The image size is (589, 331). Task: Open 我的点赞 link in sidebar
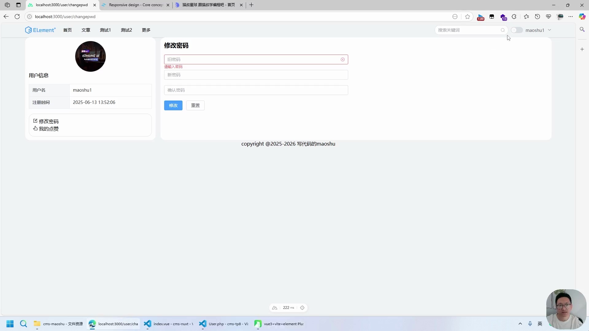pyautogui.click(x=46, y=129)
